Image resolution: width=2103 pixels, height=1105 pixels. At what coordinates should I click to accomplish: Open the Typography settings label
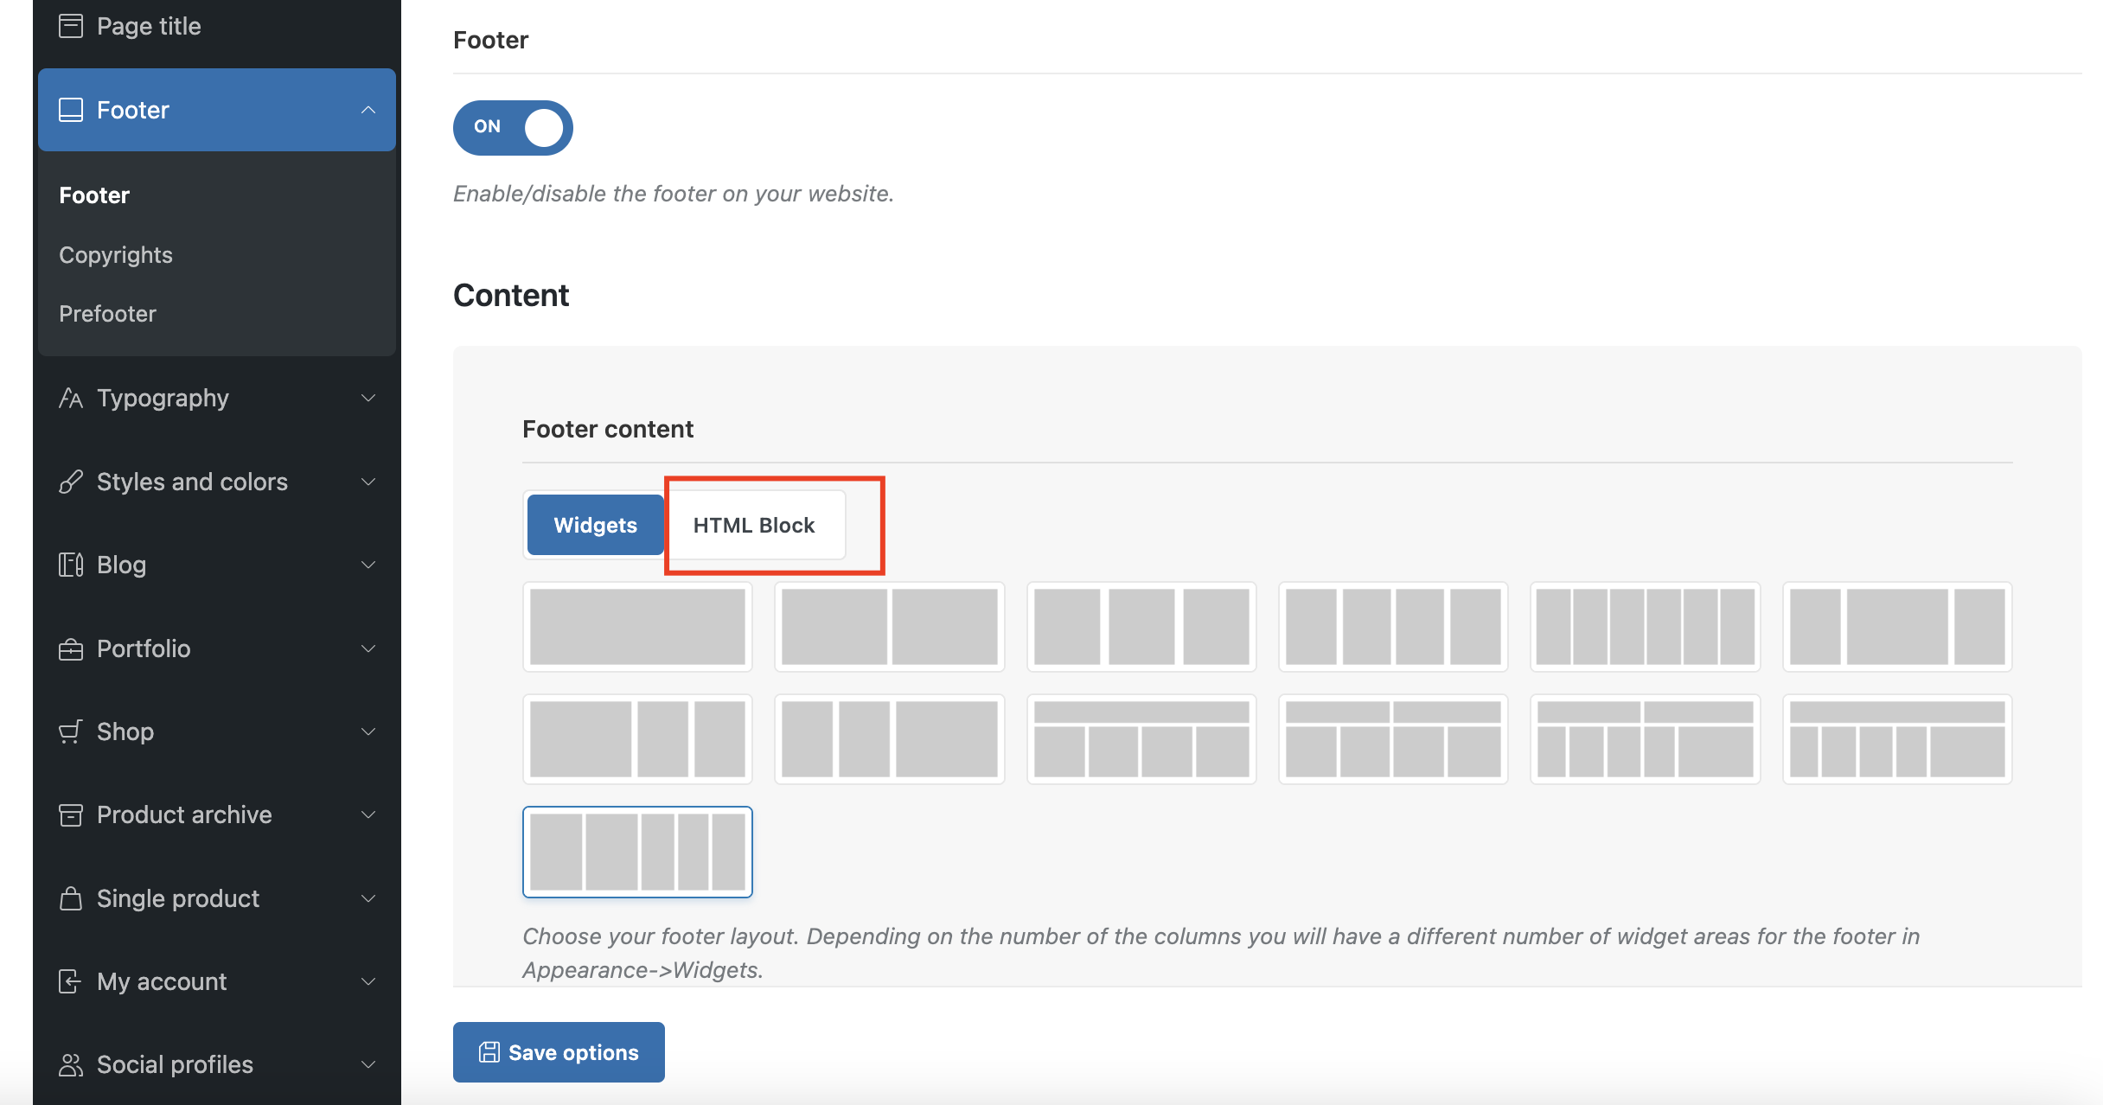click(163, 398)
